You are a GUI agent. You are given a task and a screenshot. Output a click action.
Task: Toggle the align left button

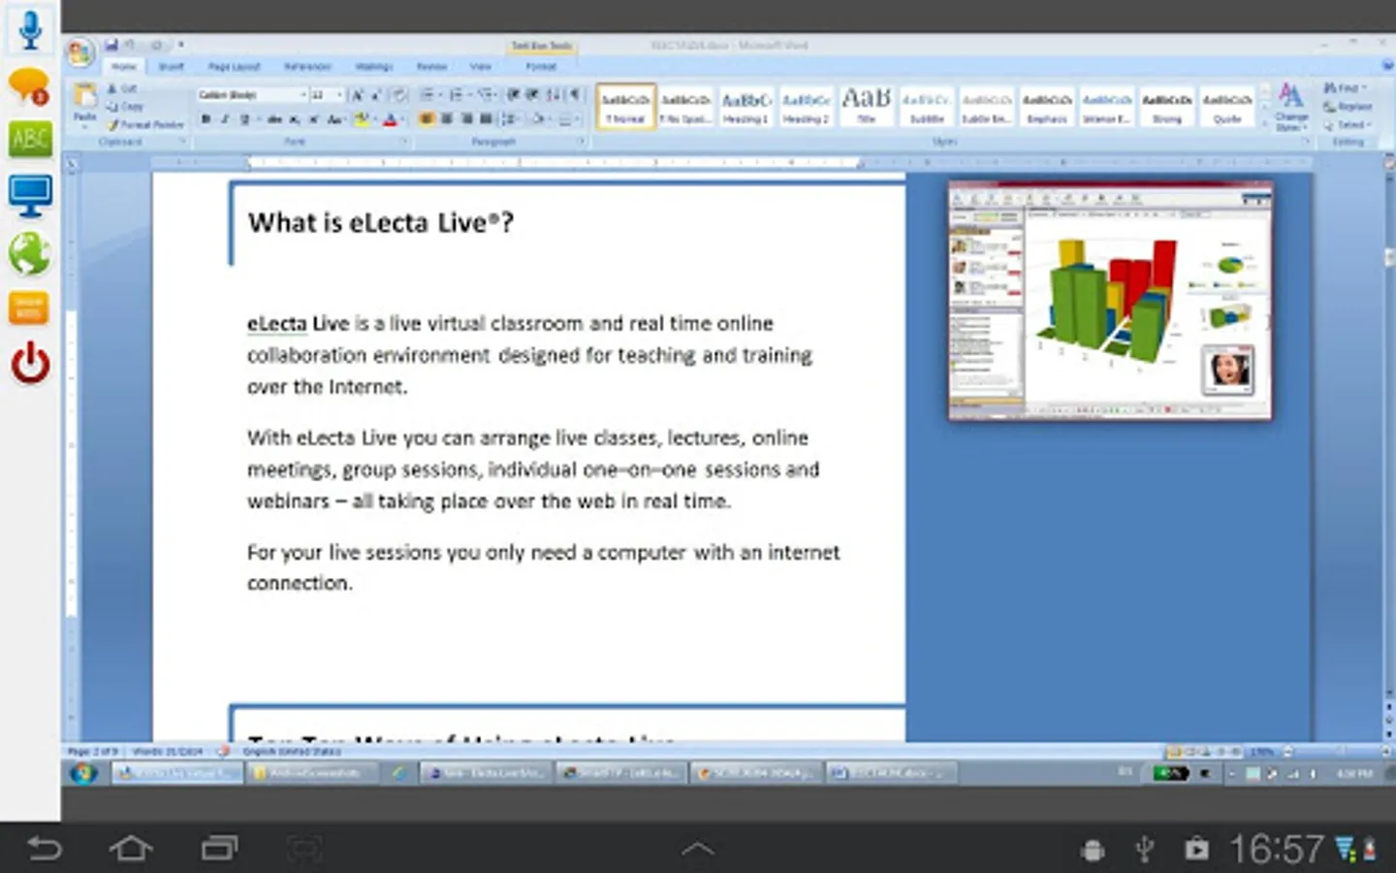pyautogui.click(x=427, y=119)
